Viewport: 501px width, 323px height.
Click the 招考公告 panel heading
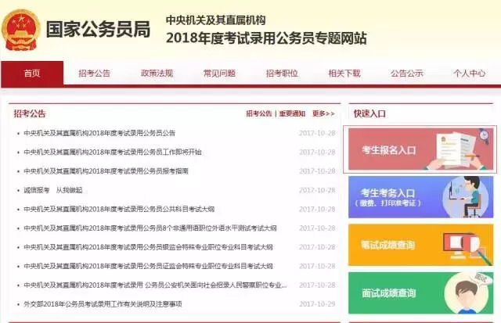tap(30, 113)
